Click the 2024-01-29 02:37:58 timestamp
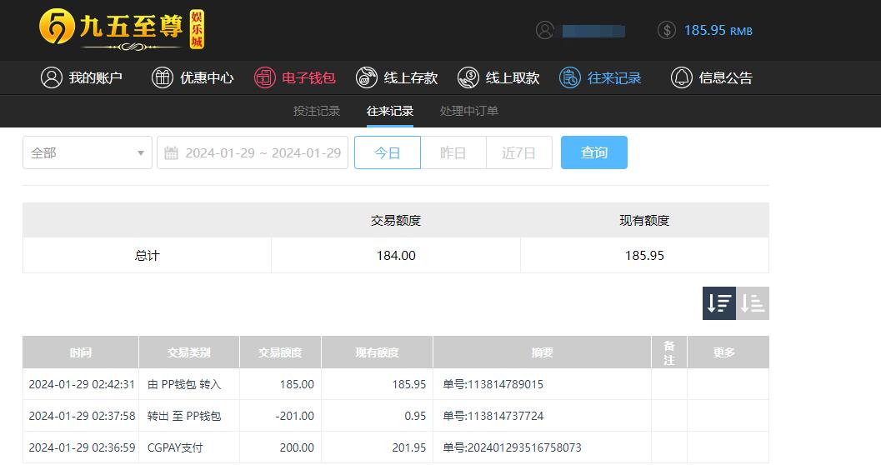881x465 pixels. click(x=82, y=416)
